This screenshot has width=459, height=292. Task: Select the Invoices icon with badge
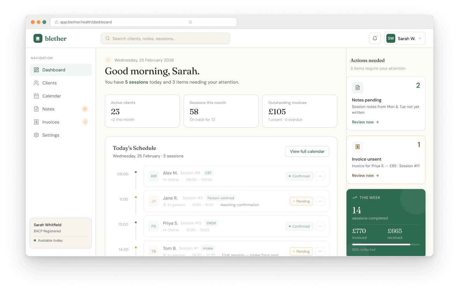click(x=36, y=122)
